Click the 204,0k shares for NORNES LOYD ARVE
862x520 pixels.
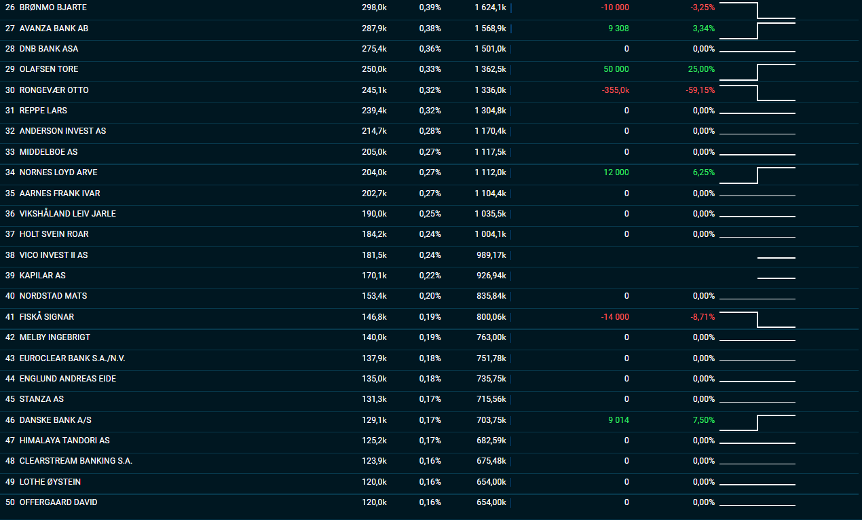pos(374,172)
